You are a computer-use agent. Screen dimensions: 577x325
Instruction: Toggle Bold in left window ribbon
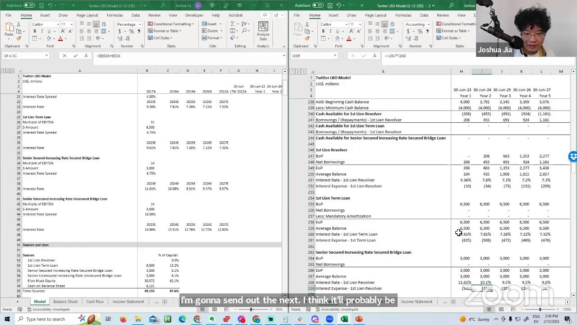tap(35, 31)
